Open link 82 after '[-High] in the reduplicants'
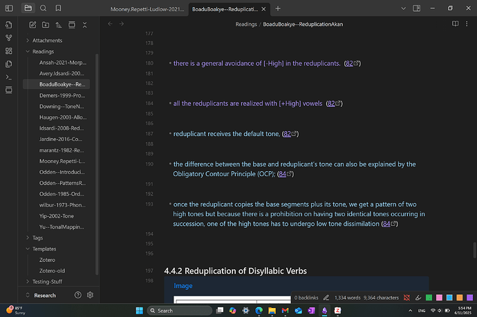The image size is (477, 317). (352, 64)
